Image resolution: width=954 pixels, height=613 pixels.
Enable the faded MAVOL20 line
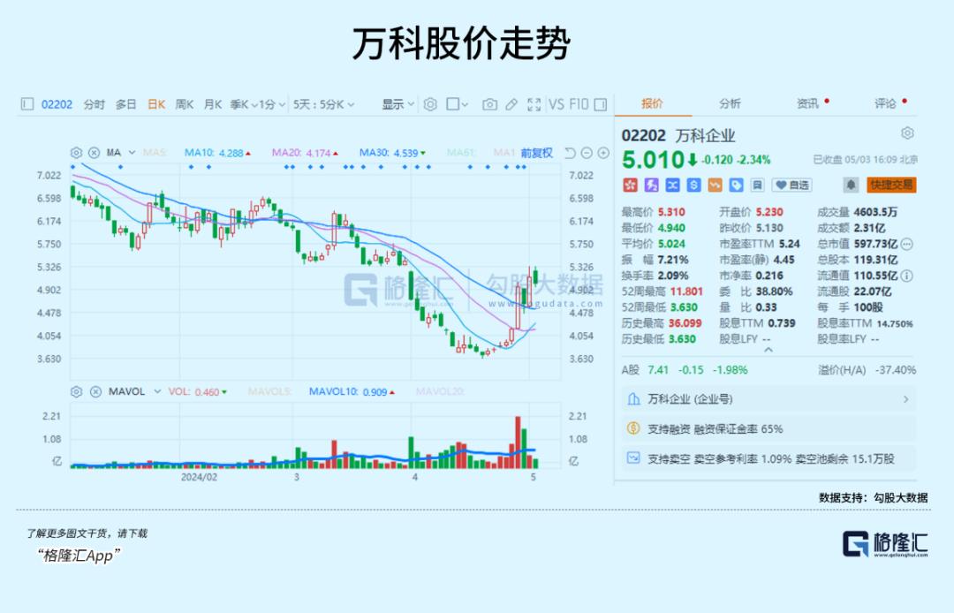pos(440,391)
